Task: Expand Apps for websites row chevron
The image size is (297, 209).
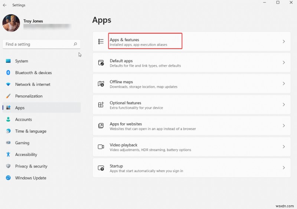Action: click(x=284, y=125)
